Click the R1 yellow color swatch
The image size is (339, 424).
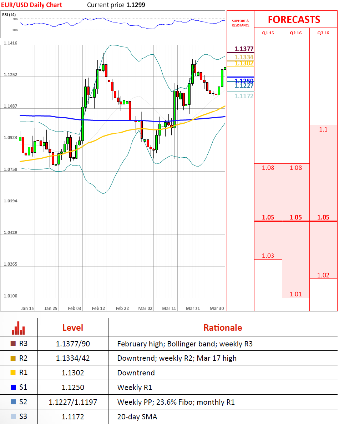click(13, 373)
